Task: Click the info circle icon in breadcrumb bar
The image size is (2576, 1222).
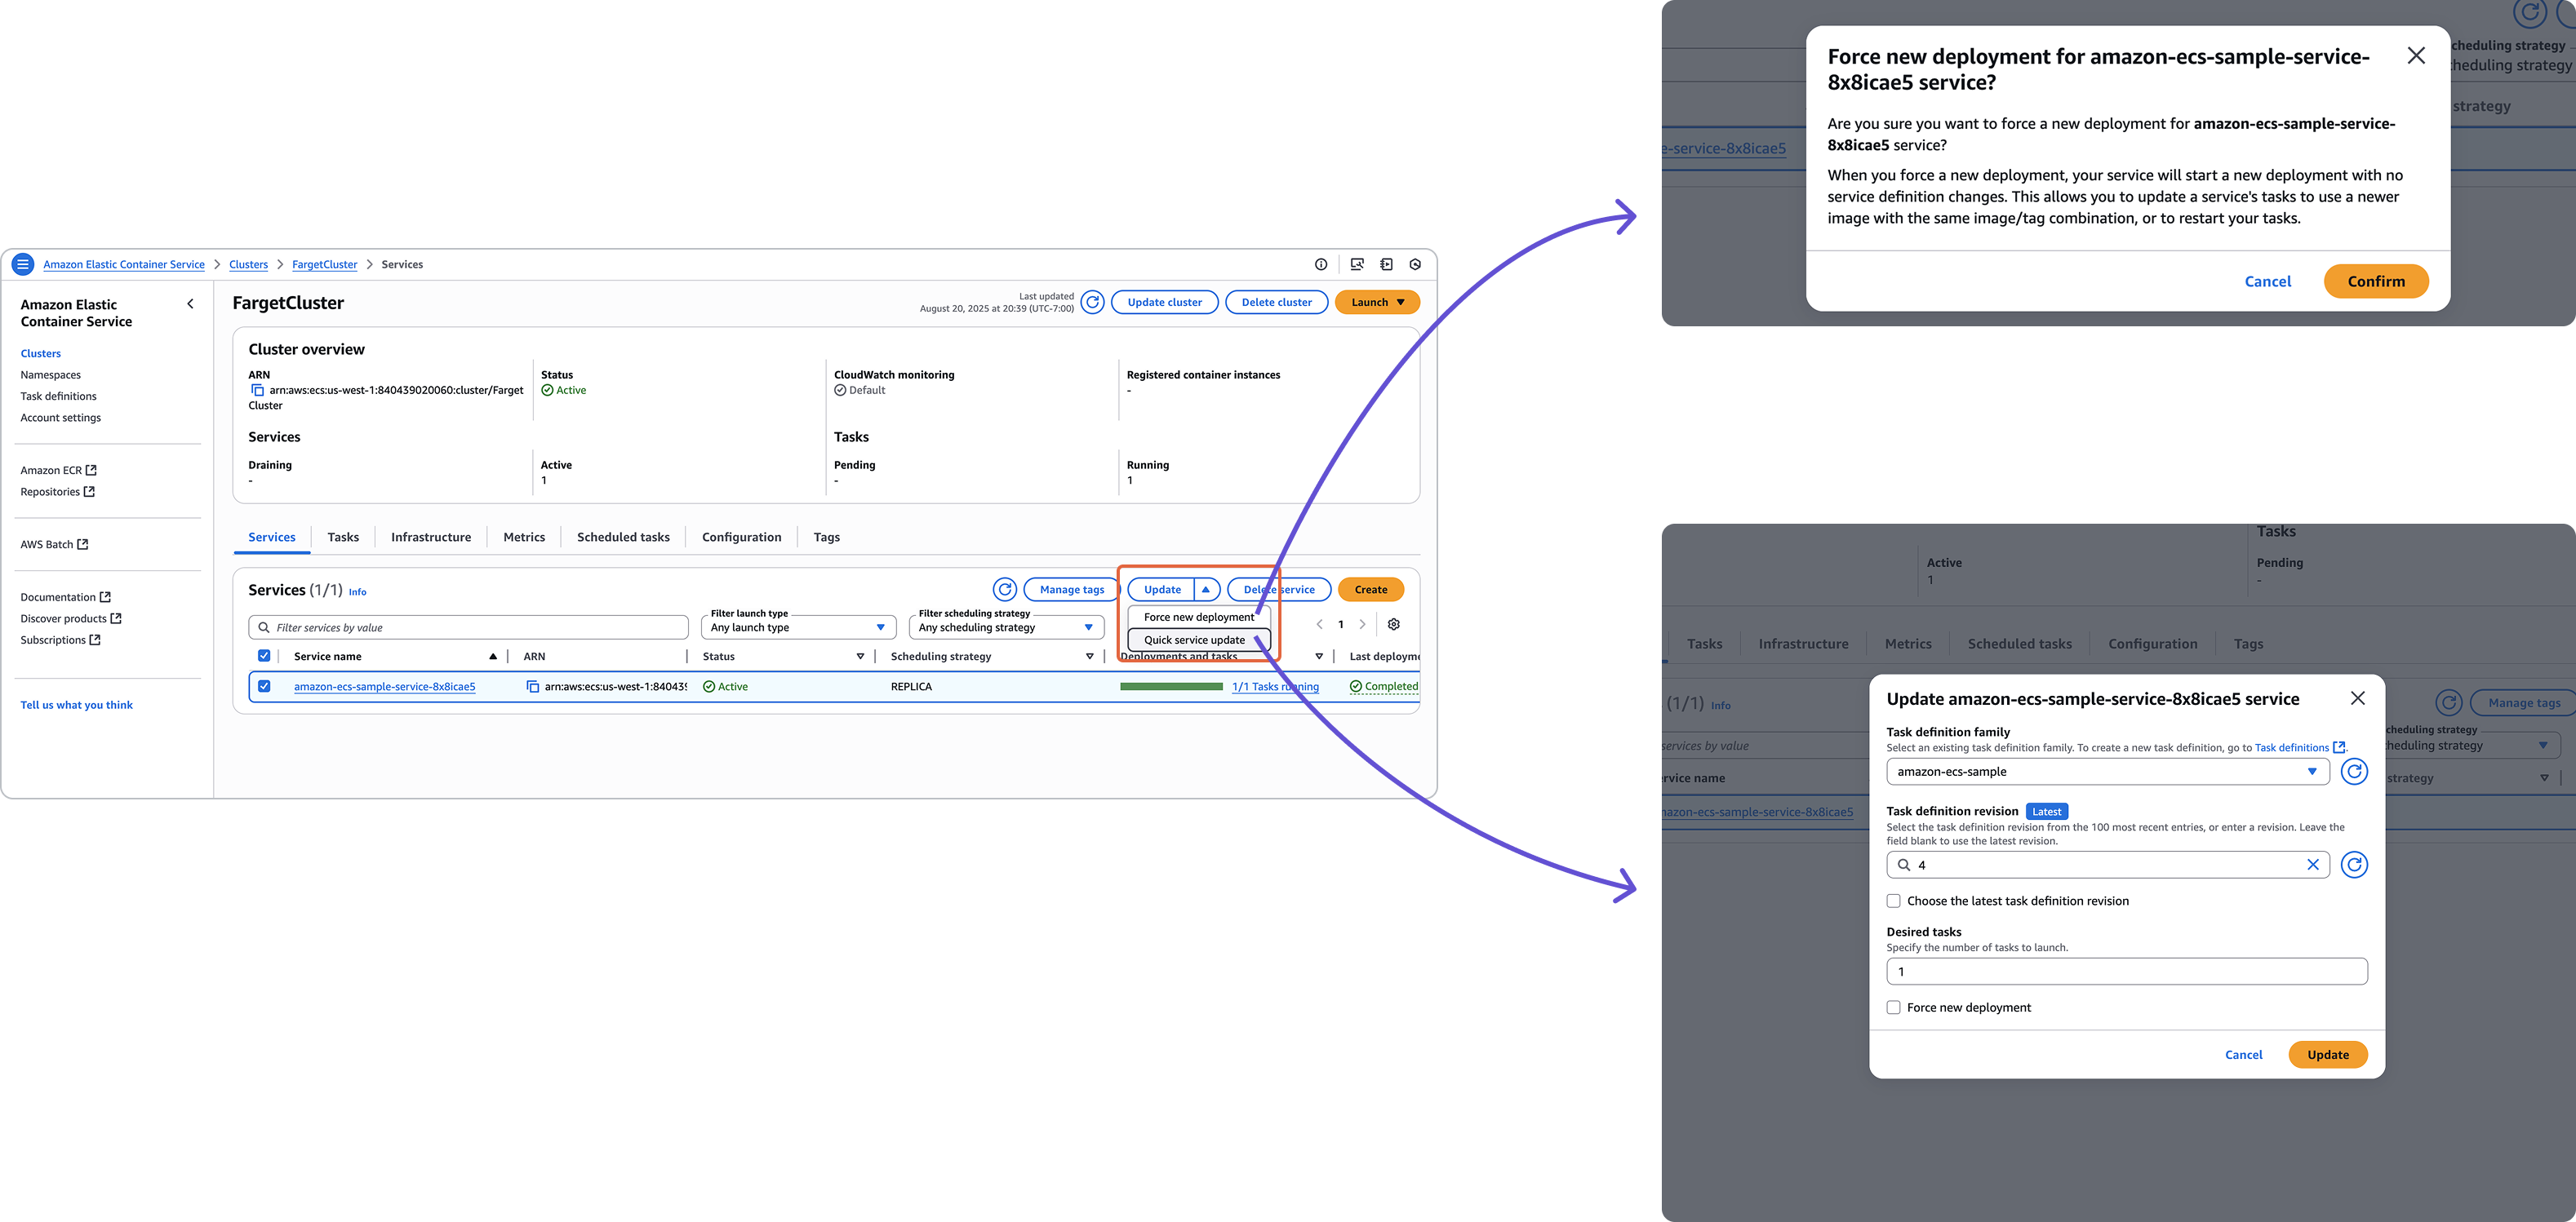Action: (1320, 265)
